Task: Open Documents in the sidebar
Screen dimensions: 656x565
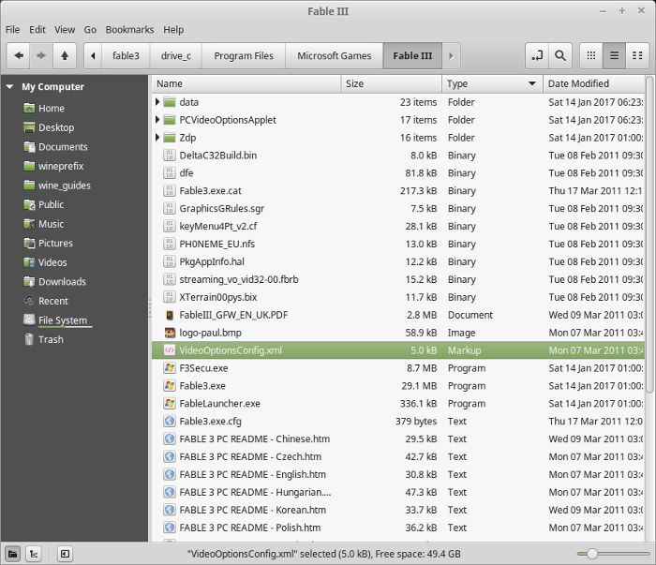Action: [x=63, y=147]
